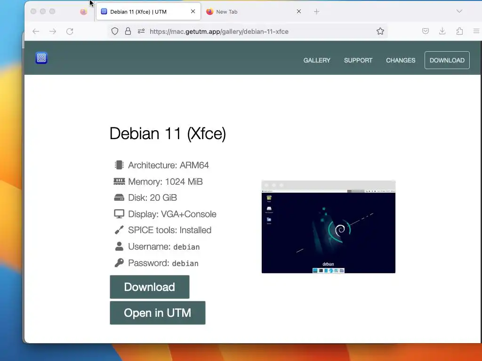Open a new tab with the plus button
The height and width of the screenshot is (361, 482).
coord(317,12)
